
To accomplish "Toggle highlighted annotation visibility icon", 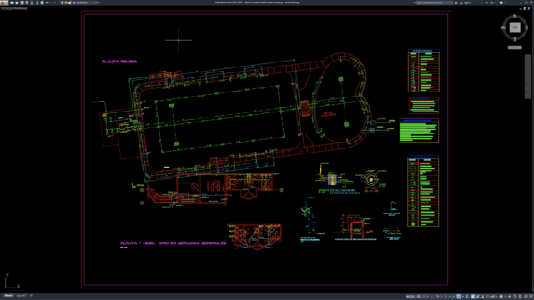I will coord(473,297).
